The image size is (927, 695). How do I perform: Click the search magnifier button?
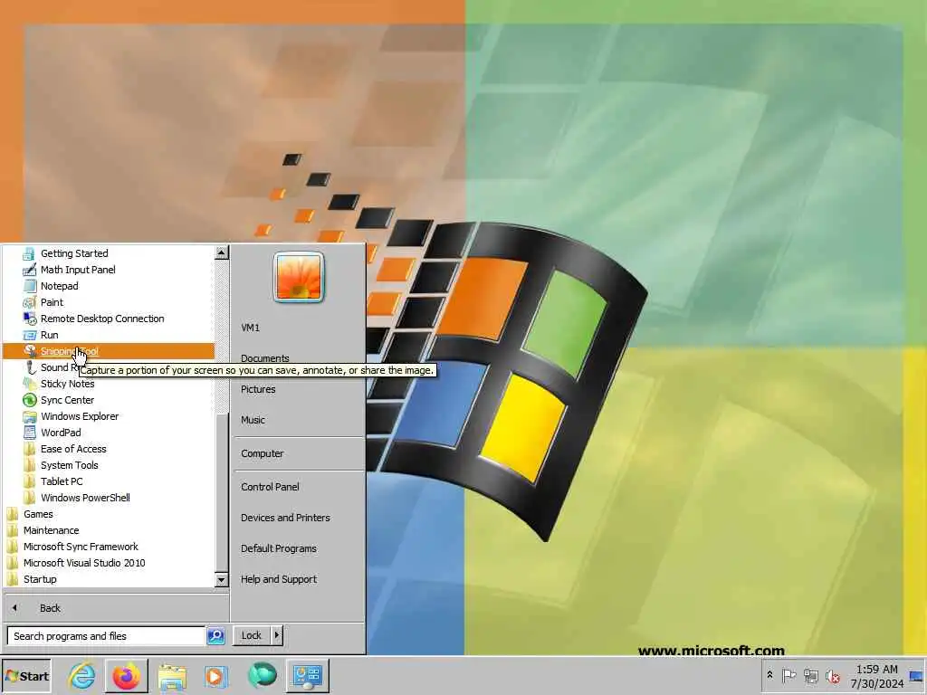pyautogui.click(x=215, y=636)
